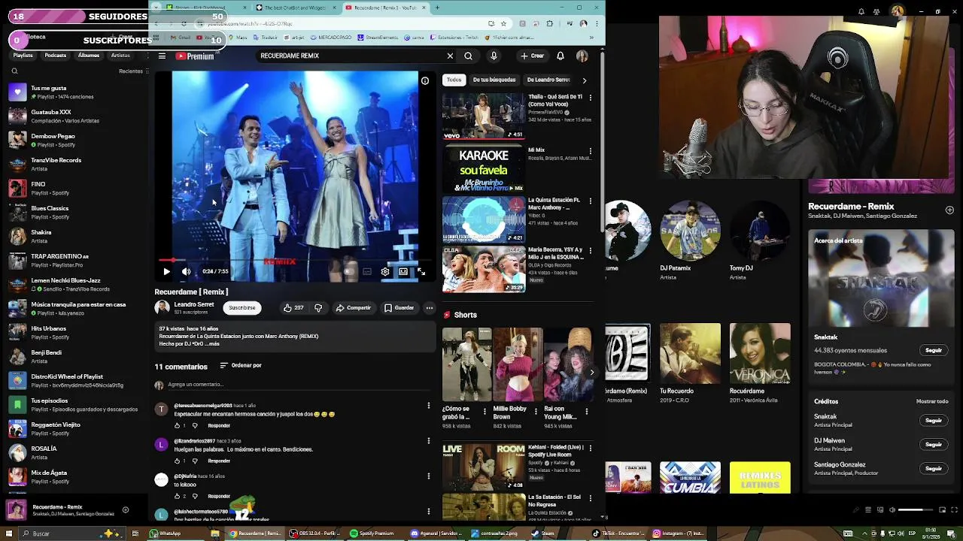This screenshot has width=963, height=541.
Task: Subscribe to Leandro Serret channel
Action: point(242,308)
